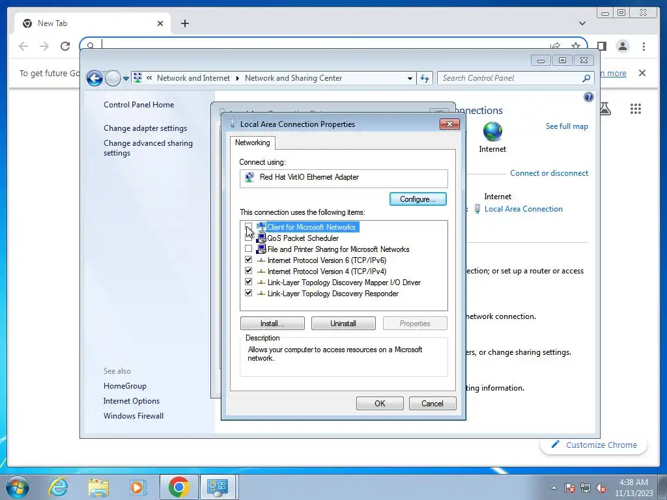Open the Windows Start menu
Screen dimensions: 667x500
pyautogui.click(x=18, y=487)
